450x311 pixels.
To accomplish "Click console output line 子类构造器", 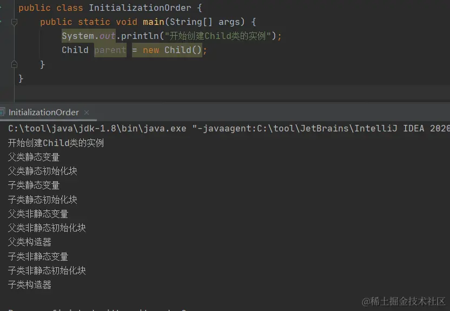I will (30, 284).
